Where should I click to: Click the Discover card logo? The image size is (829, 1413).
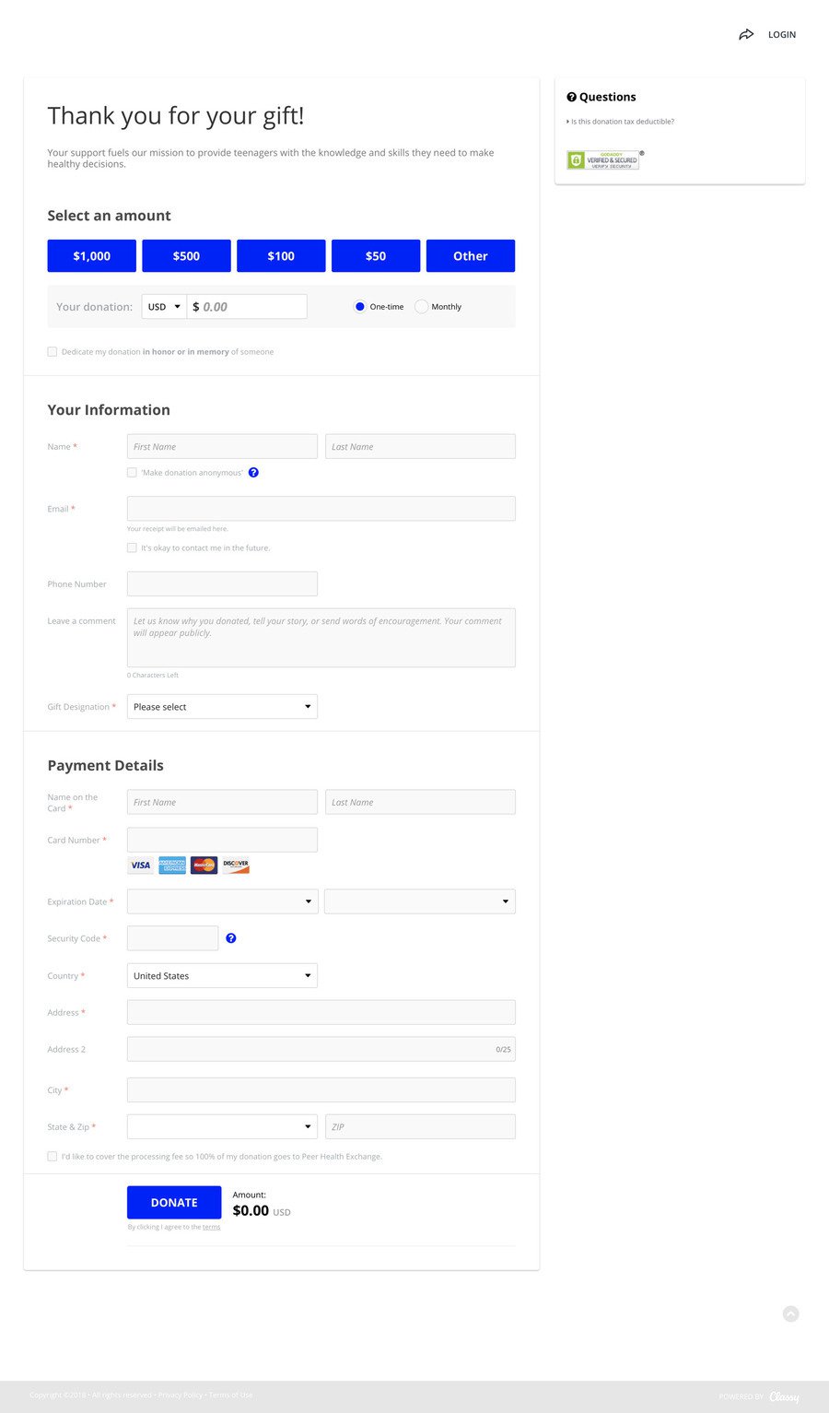click(236, 865)
